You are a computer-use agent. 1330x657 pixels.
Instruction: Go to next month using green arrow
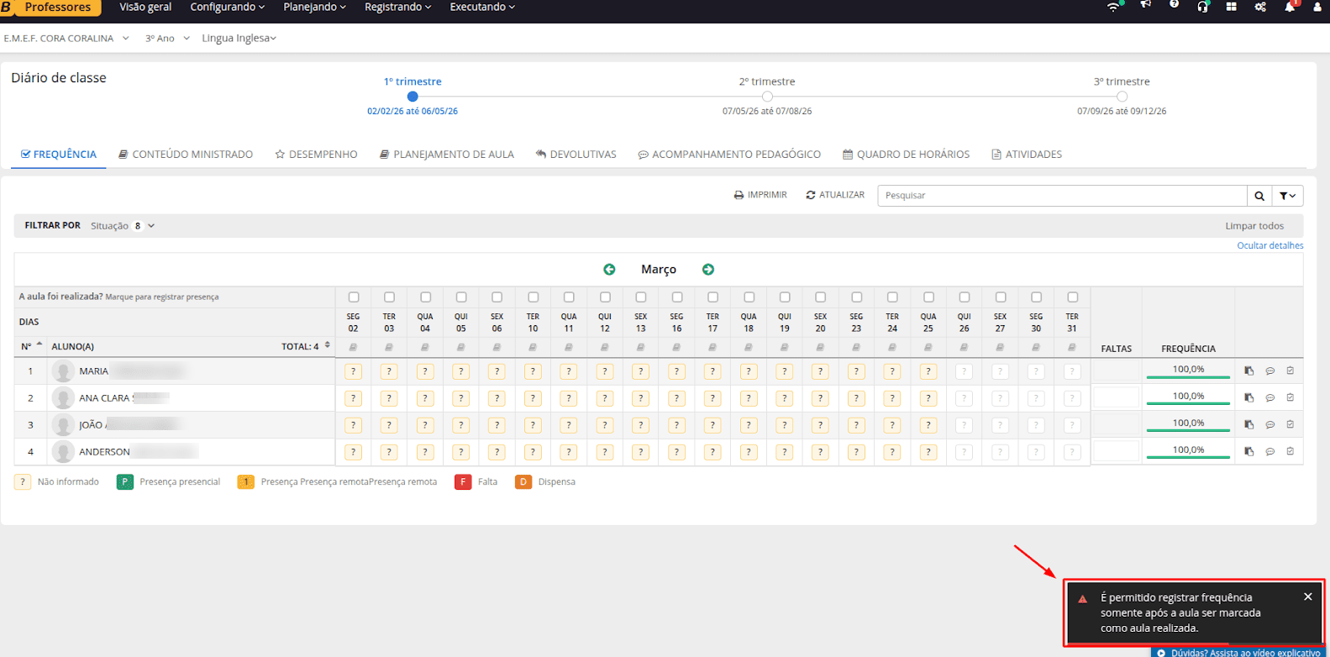coord(708,270)
